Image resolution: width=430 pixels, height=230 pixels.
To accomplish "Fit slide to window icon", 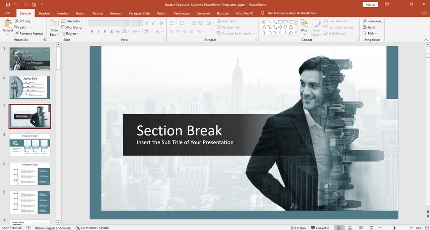I will click(426, 228).
